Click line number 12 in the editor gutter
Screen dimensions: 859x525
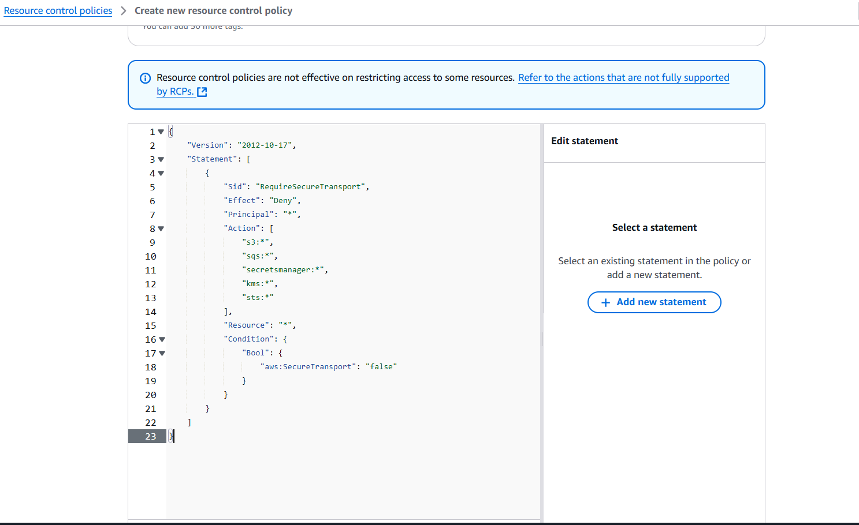[151, 284]
